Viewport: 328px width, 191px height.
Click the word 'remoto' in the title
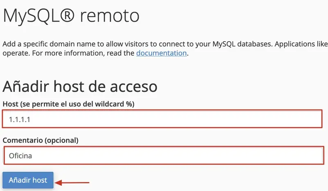pyautogui.click(x=110, y=16)
